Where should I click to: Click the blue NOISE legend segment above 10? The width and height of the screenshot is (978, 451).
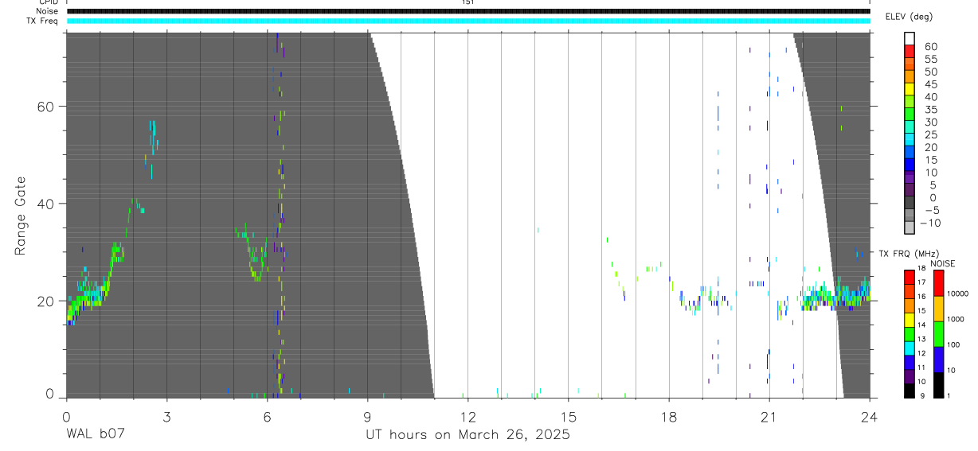pos(937,360)
